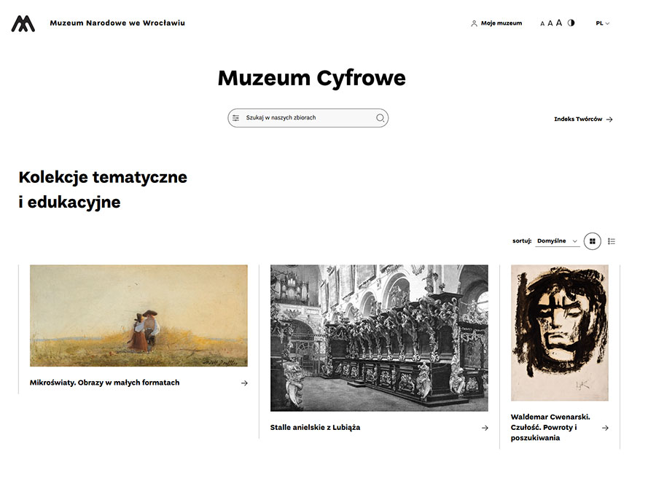Click the search input field

point(306,117)
